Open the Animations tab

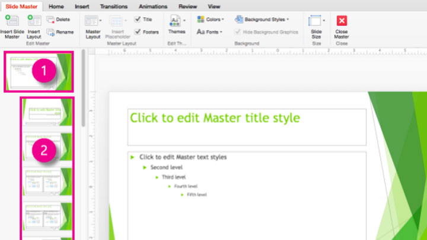point(152,6)
